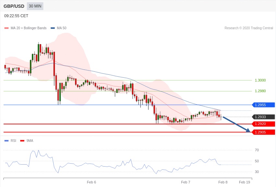Image resolution: width=276 pixels, height=187 pixels.
Task: Click the blue MA 50 legend swatch
Action: coord(53,28)
